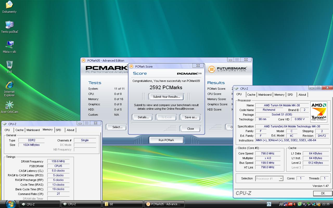Click the CS language indicator in the taskbar
This screenshot has width=333, height=208.
point(269,204)
